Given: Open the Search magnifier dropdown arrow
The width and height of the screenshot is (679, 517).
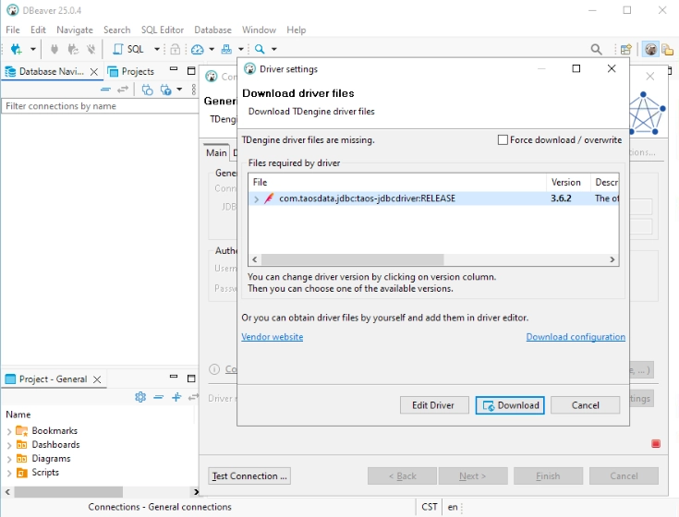Looking at the screenshot, I should click(273, 49).
